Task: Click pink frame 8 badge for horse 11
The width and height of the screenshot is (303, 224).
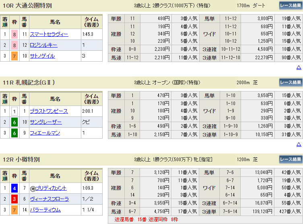Action: (14, 34)
